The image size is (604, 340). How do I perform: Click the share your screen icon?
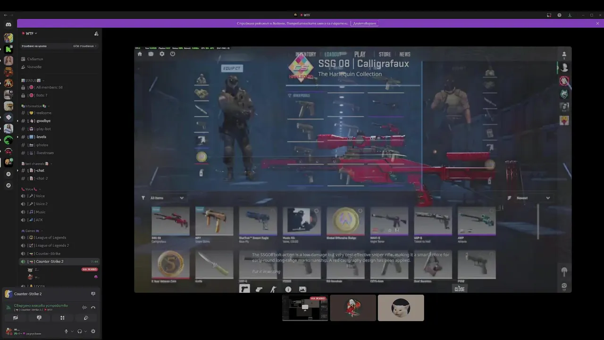coord(39,318)
